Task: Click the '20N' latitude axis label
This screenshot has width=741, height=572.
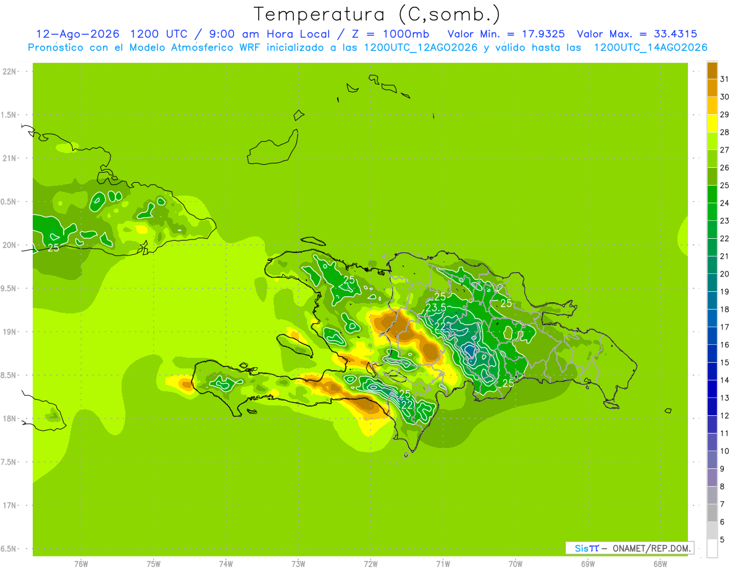Action: [9, 245]
